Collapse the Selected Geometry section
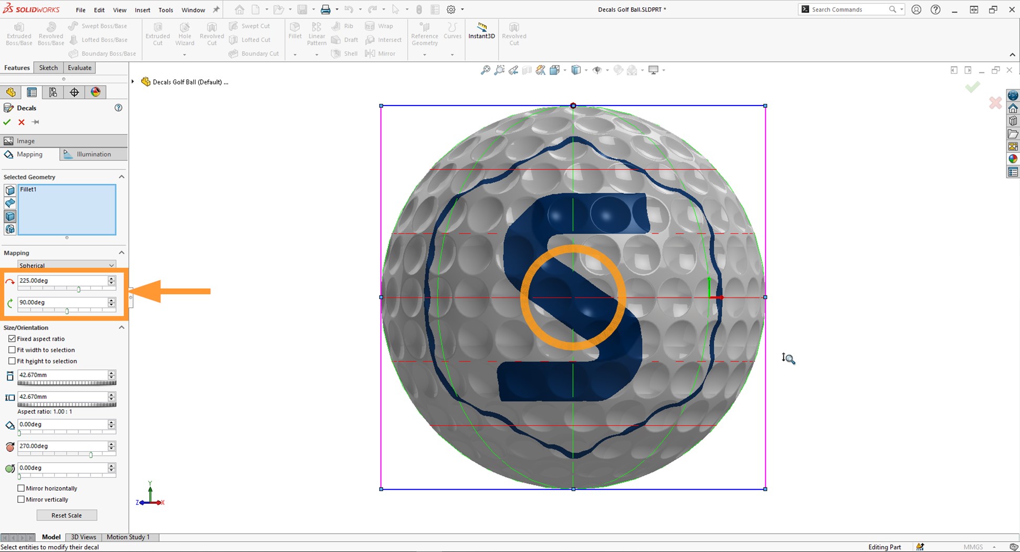This screenshot has height=552, width=1020. click(121, 177)
